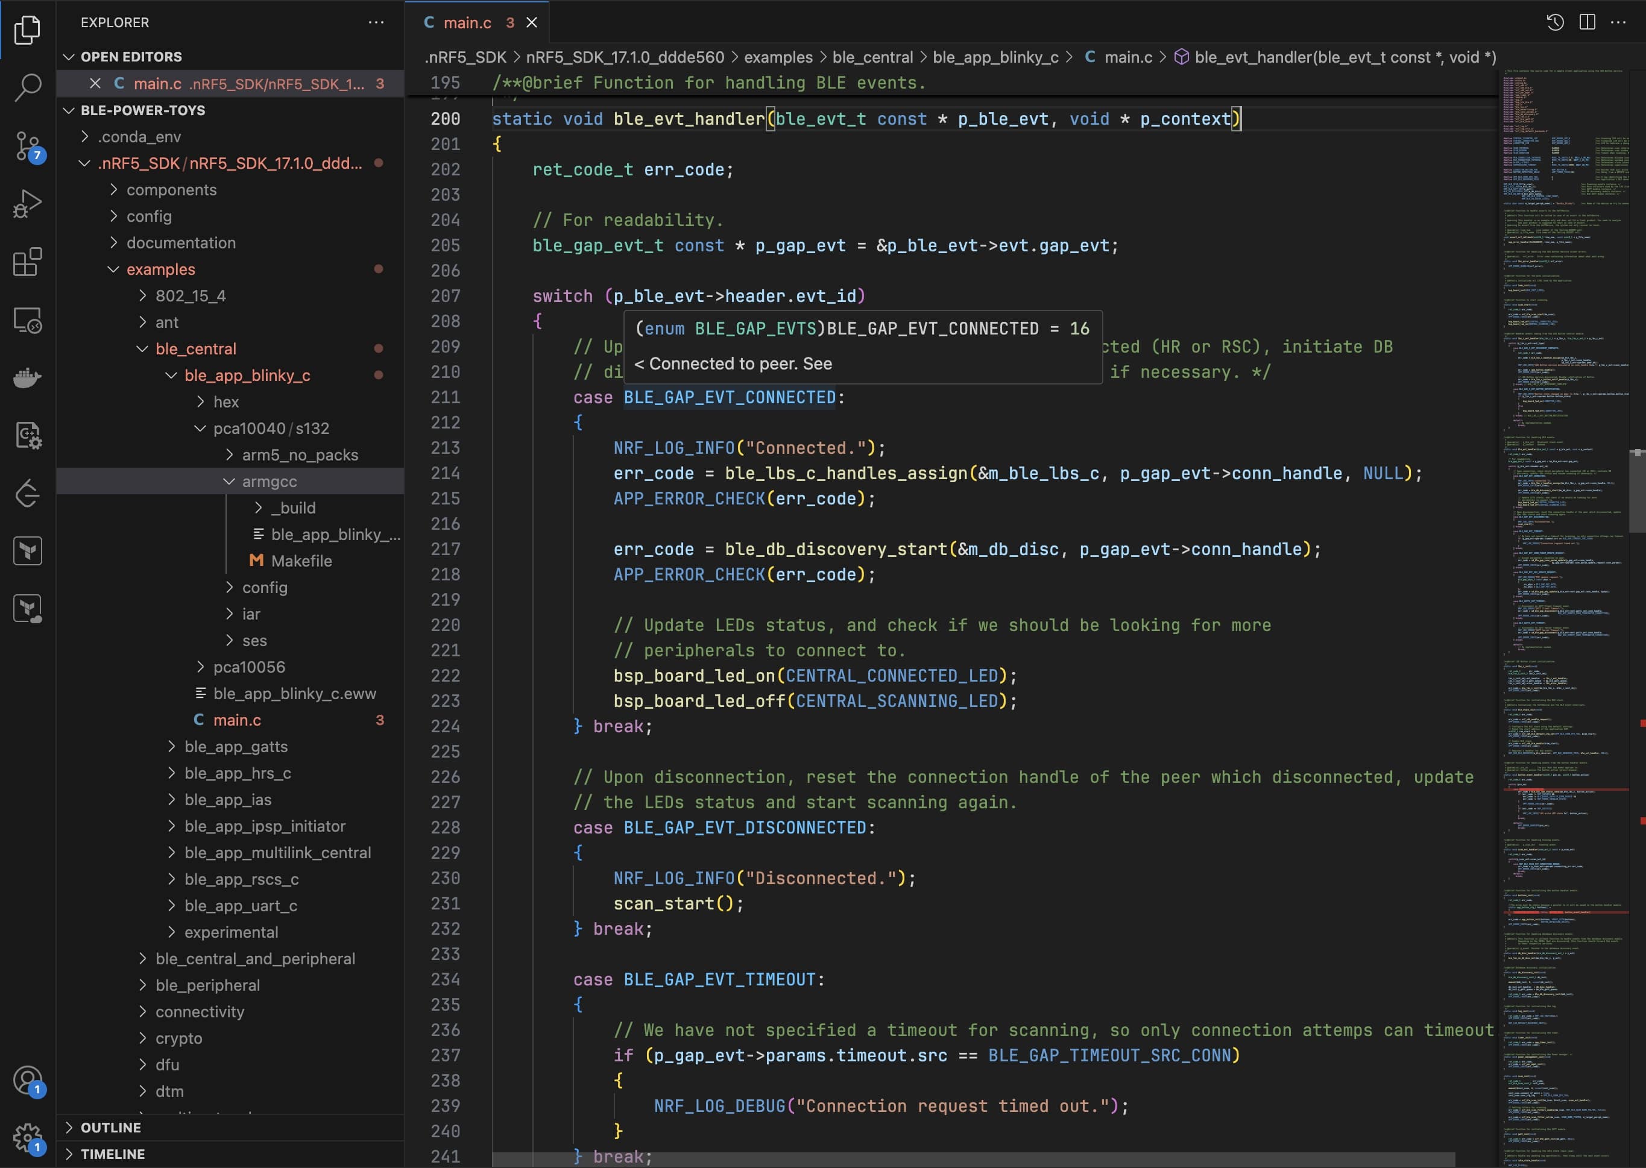Open the Makefile in armgcc folder
This screenshot has width=1646, height=1168.
[301, 561]
